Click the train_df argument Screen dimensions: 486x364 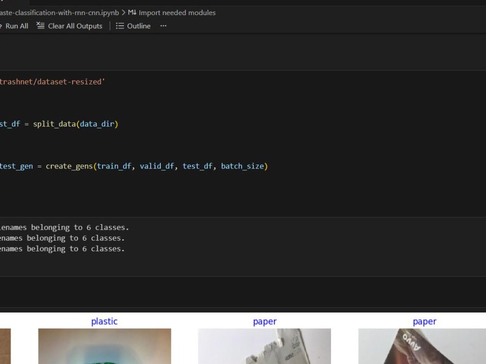(114, 166)
